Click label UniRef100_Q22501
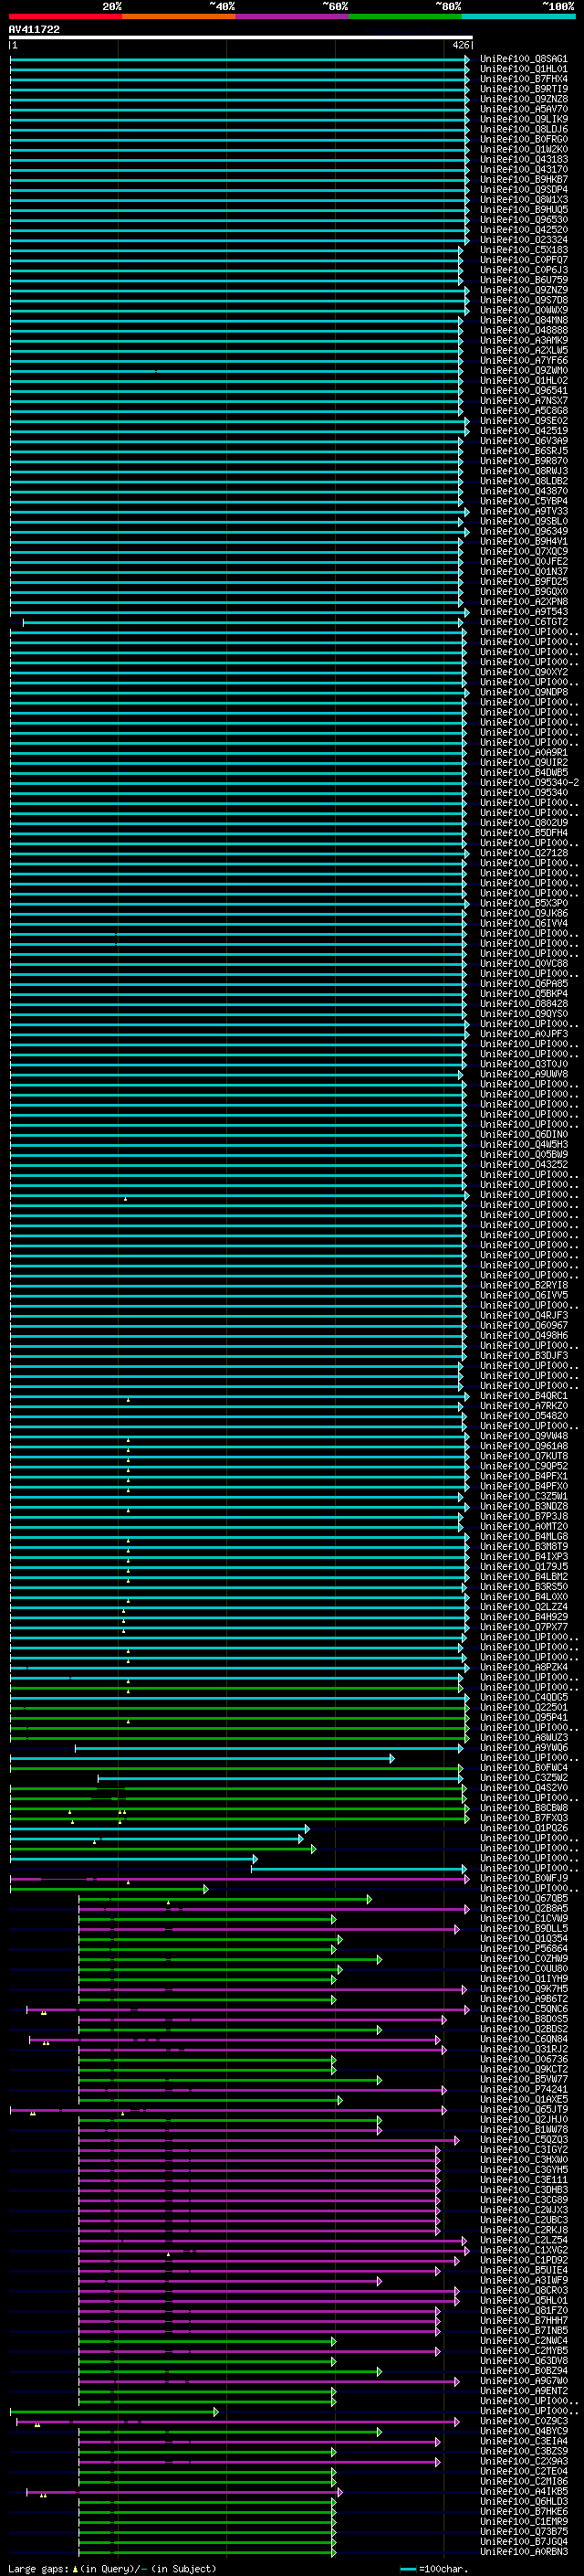The height and width of the screenshot is (2576, 584). [523, 1707]
